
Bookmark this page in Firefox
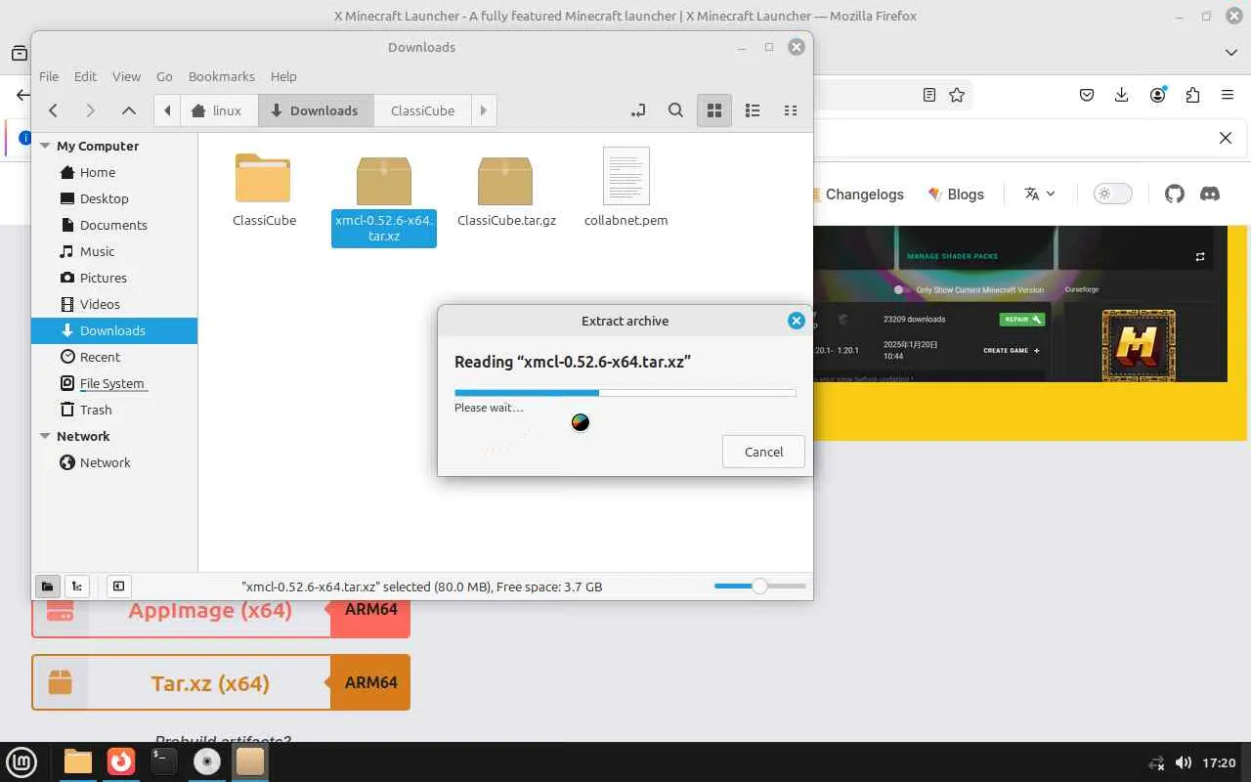[x=957, y=95]
